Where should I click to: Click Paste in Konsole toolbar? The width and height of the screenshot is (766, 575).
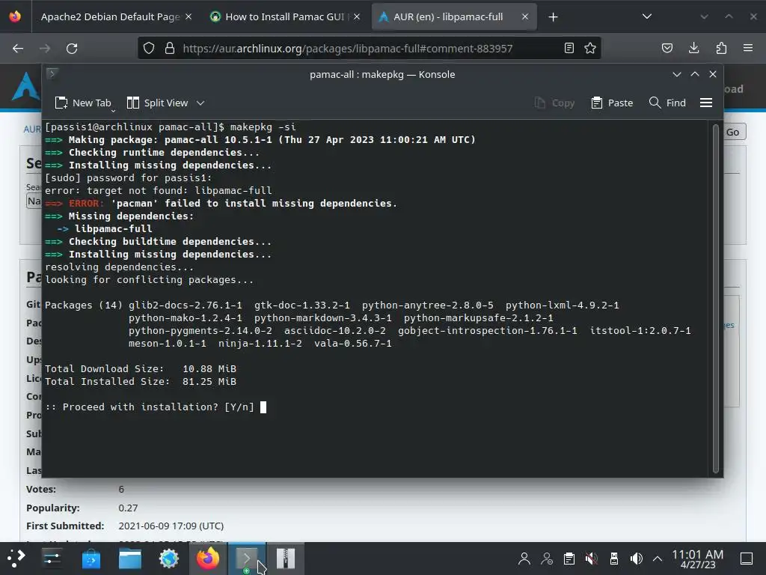(612, 103)
